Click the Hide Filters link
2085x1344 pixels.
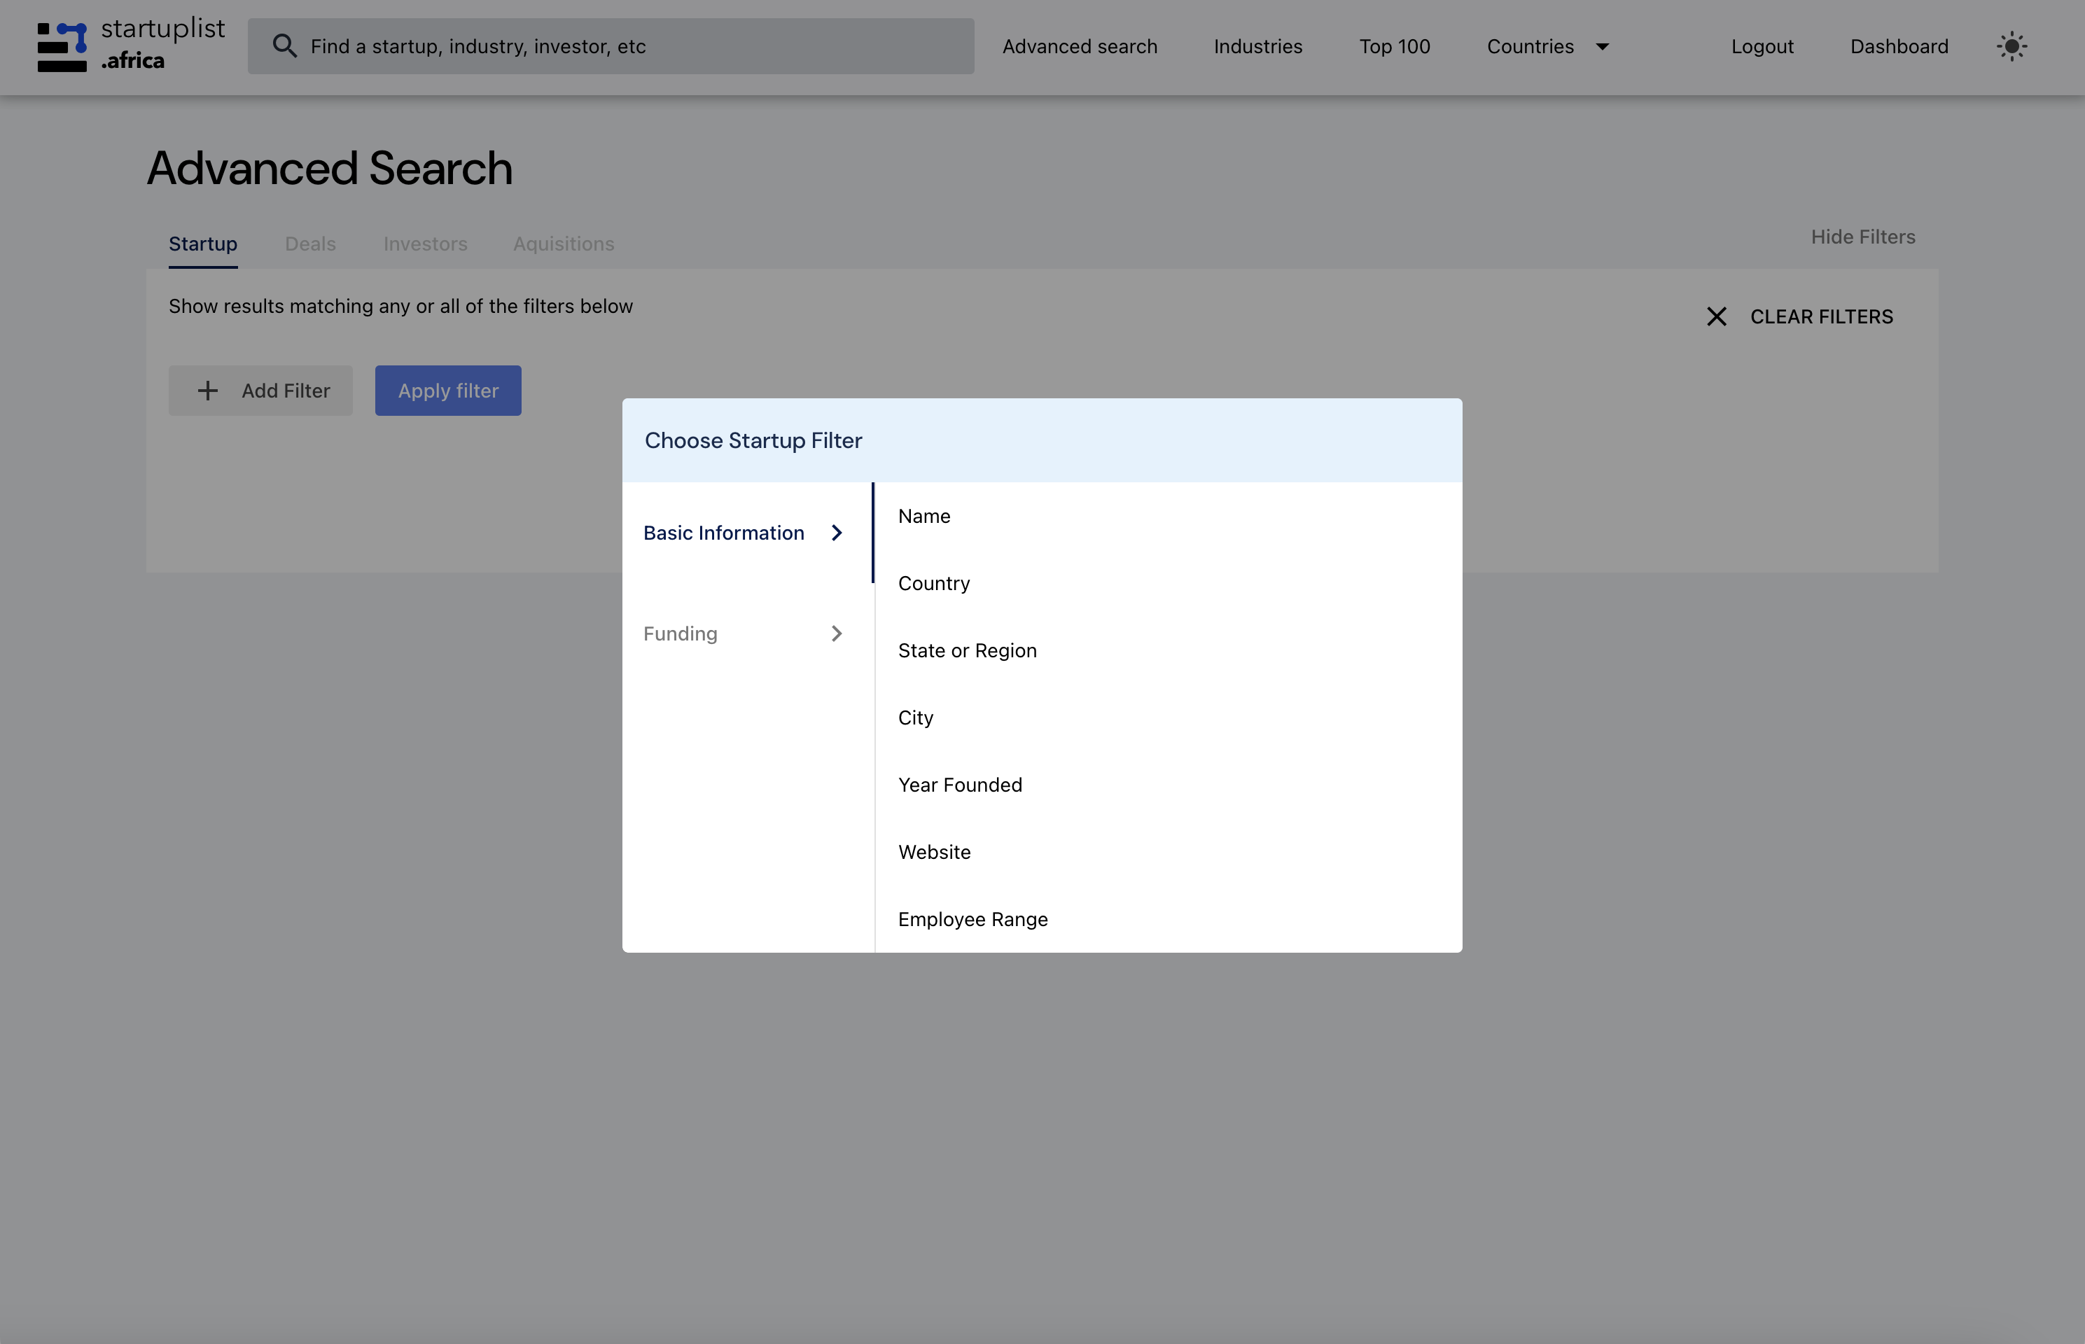pyautogui.click(x=1862, y=237)
